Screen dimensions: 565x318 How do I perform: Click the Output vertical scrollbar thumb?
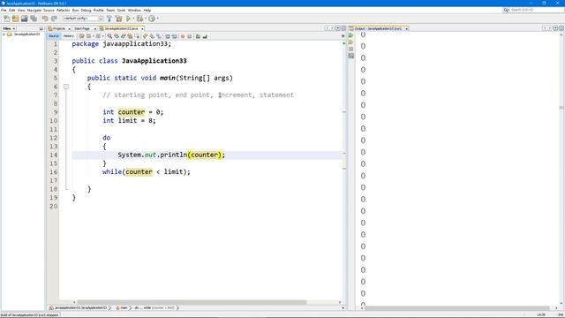point(561,108)
